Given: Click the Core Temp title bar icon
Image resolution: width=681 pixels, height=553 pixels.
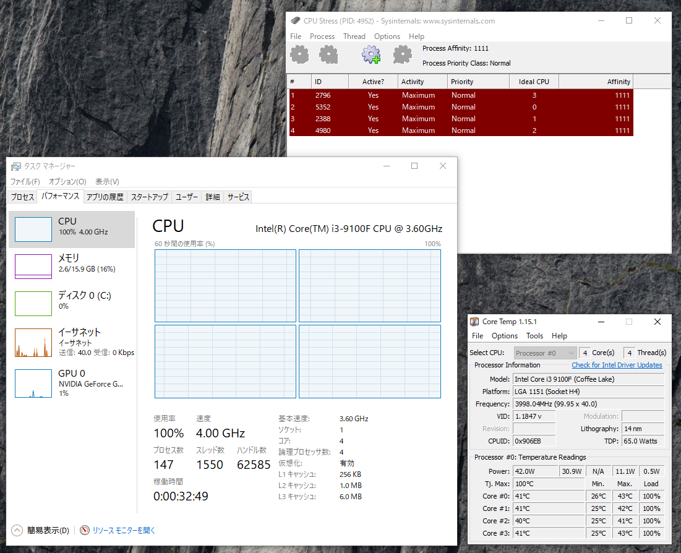Looking at the screenshot, I should [x=474, y=322].
